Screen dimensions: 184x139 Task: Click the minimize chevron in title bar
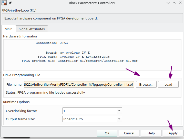[168, 3]
